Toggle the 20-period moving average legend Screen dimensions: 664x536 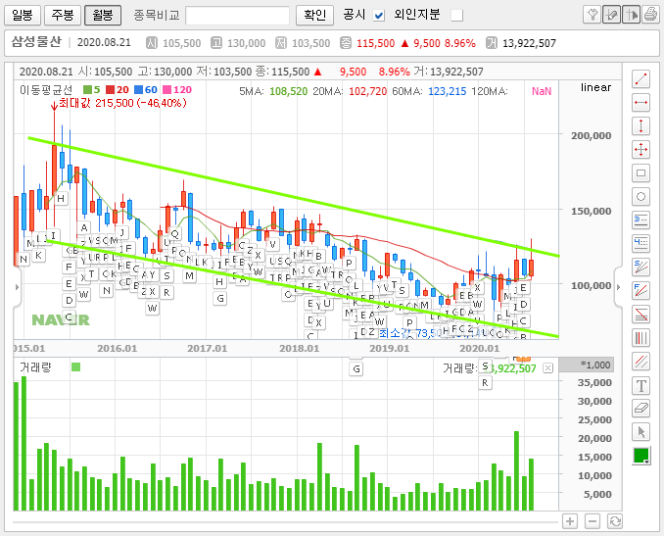coord(118,90)
